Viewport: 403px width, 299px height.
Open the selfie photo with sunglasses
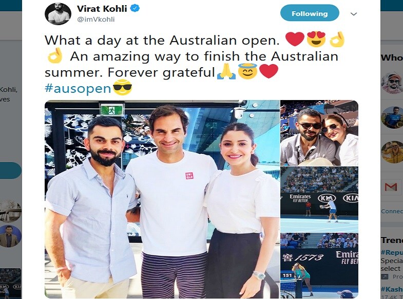[x=319, y=133]
